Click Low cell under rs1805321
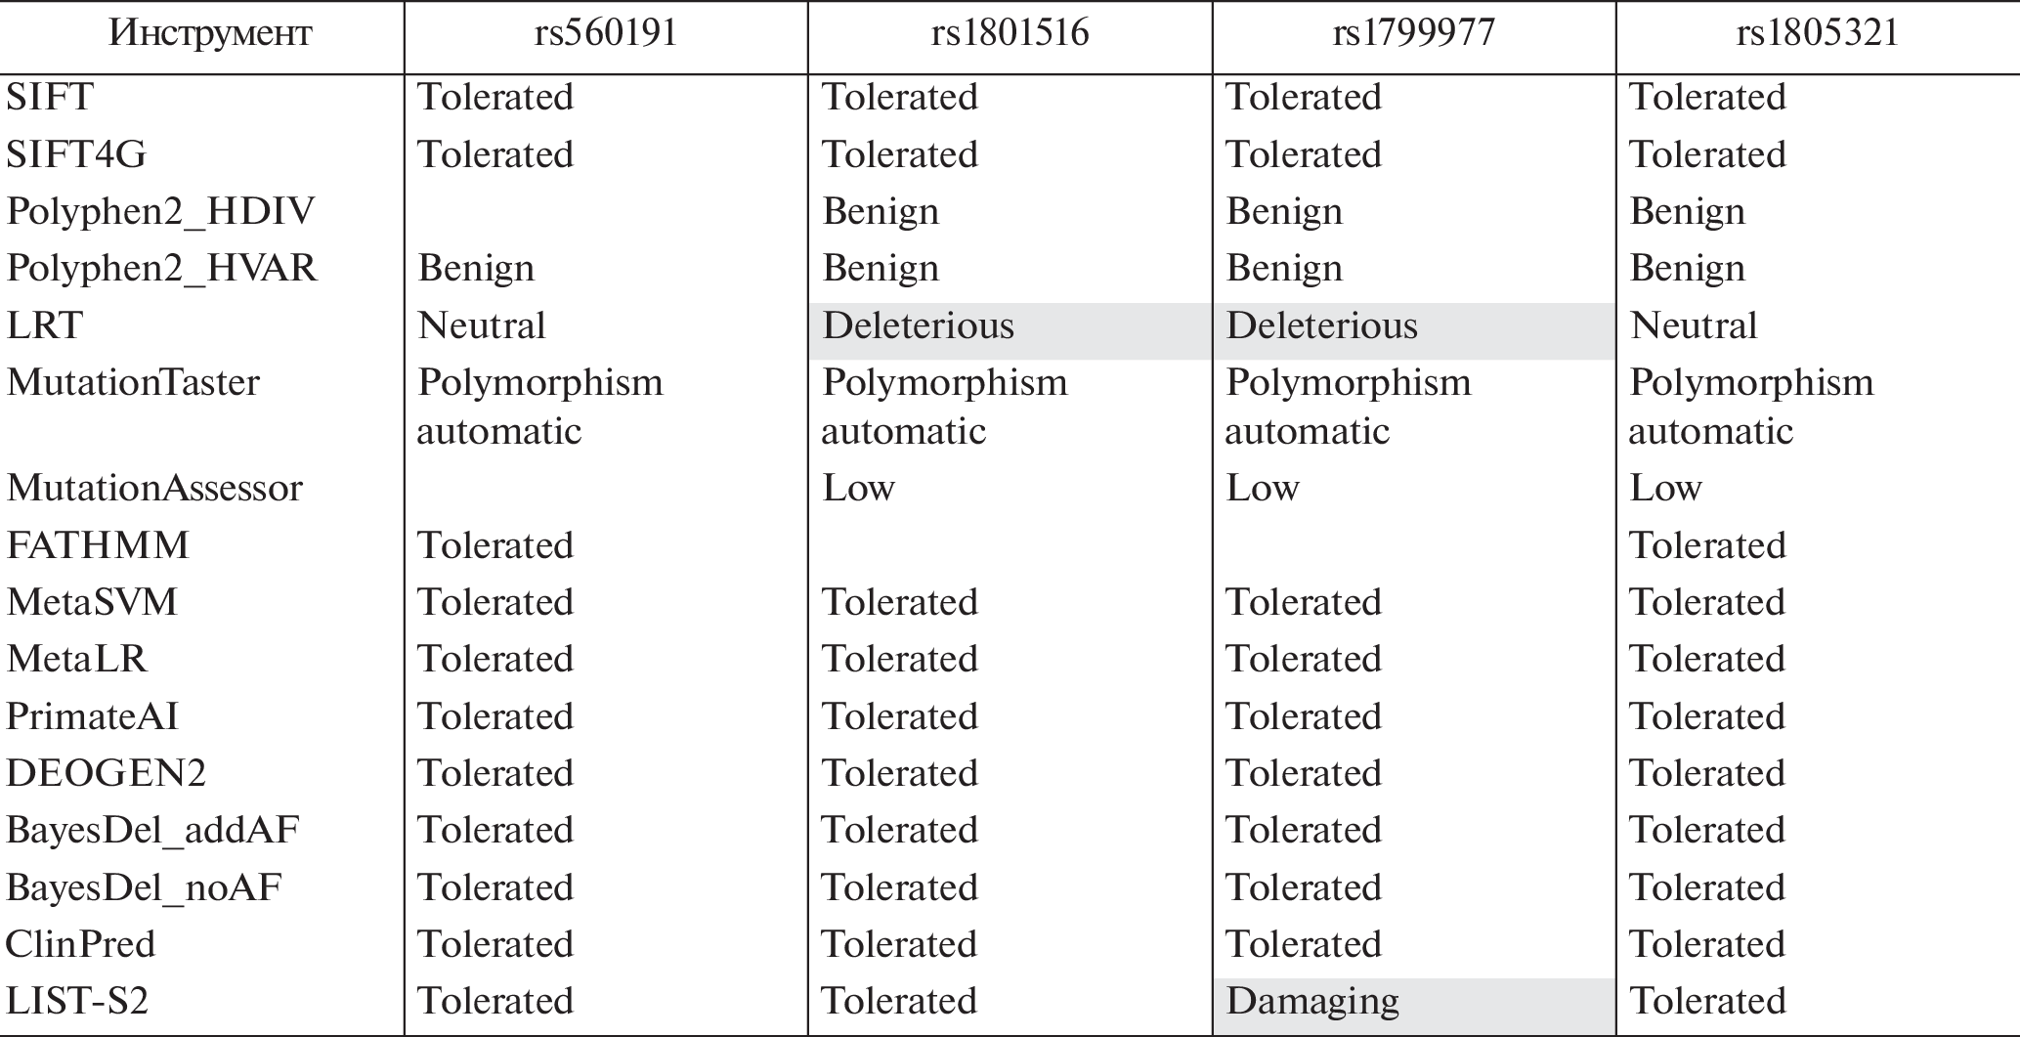2020x1037 pixels. click(x=1666, y=488)
